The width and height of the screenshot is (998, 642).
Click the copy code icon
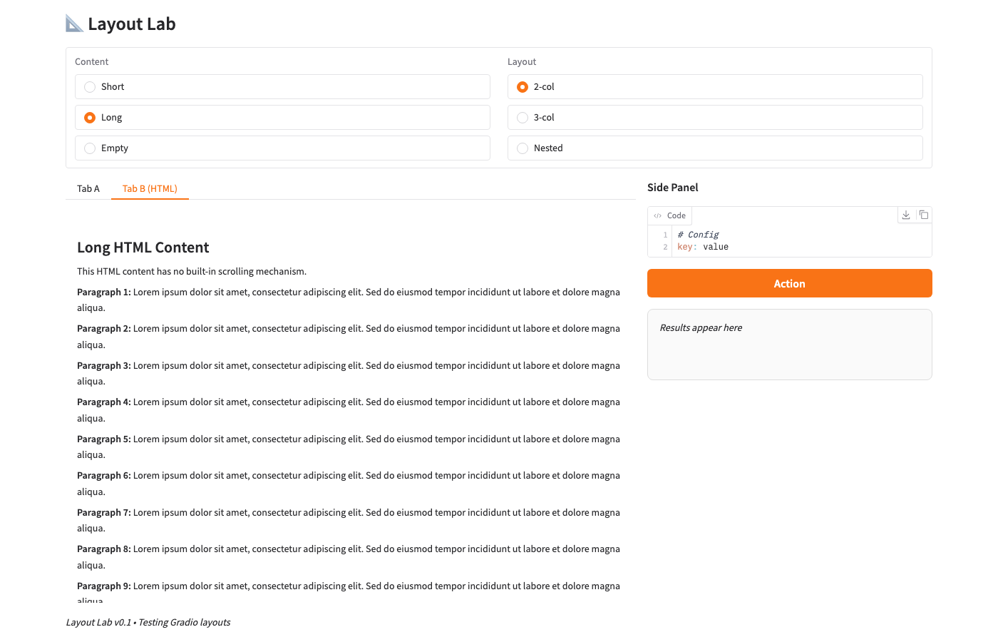pyautogui.click(x=923, y=215)
